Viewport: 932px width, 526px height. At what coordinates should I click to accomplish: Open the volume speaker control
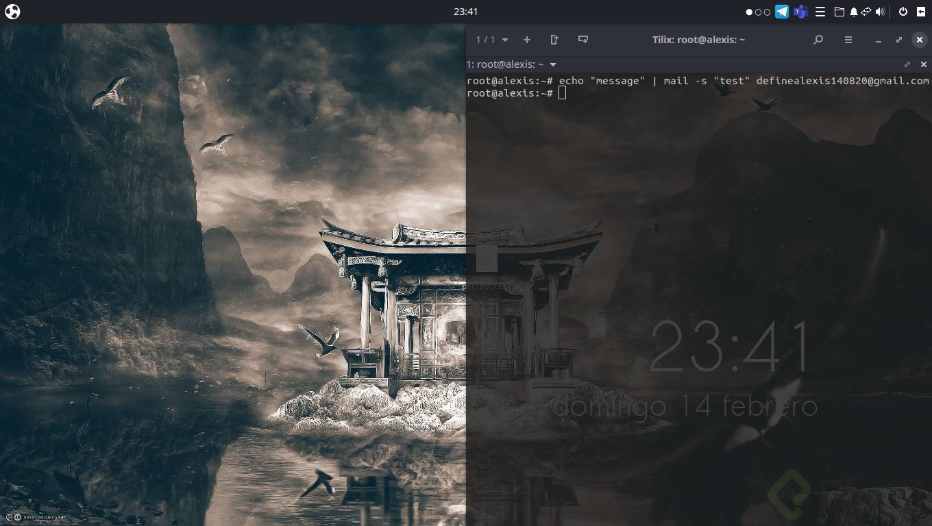tap(880, 12)
